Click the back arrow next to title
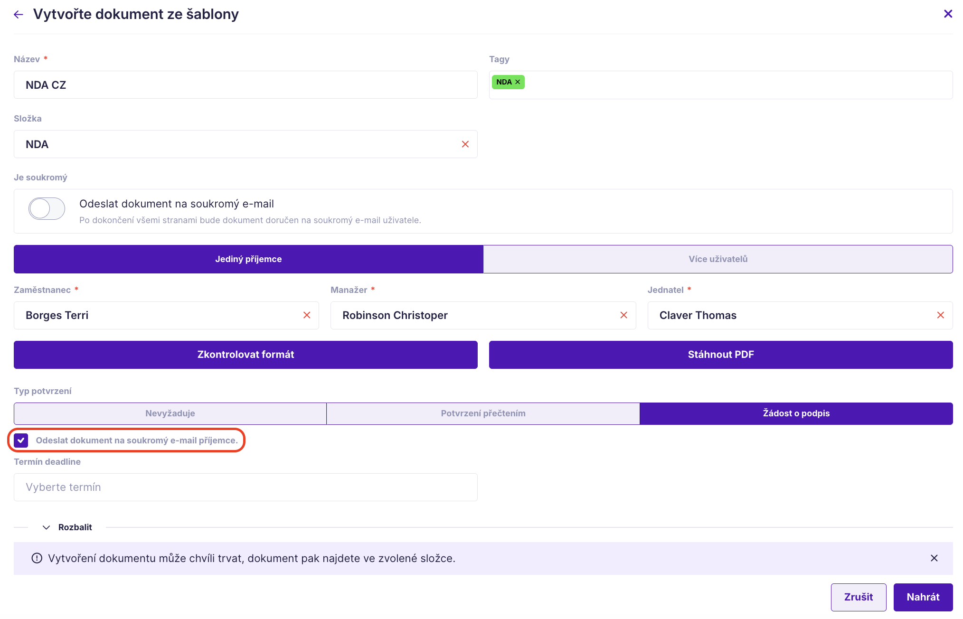The image size is (963, 619). click(19, 15)
